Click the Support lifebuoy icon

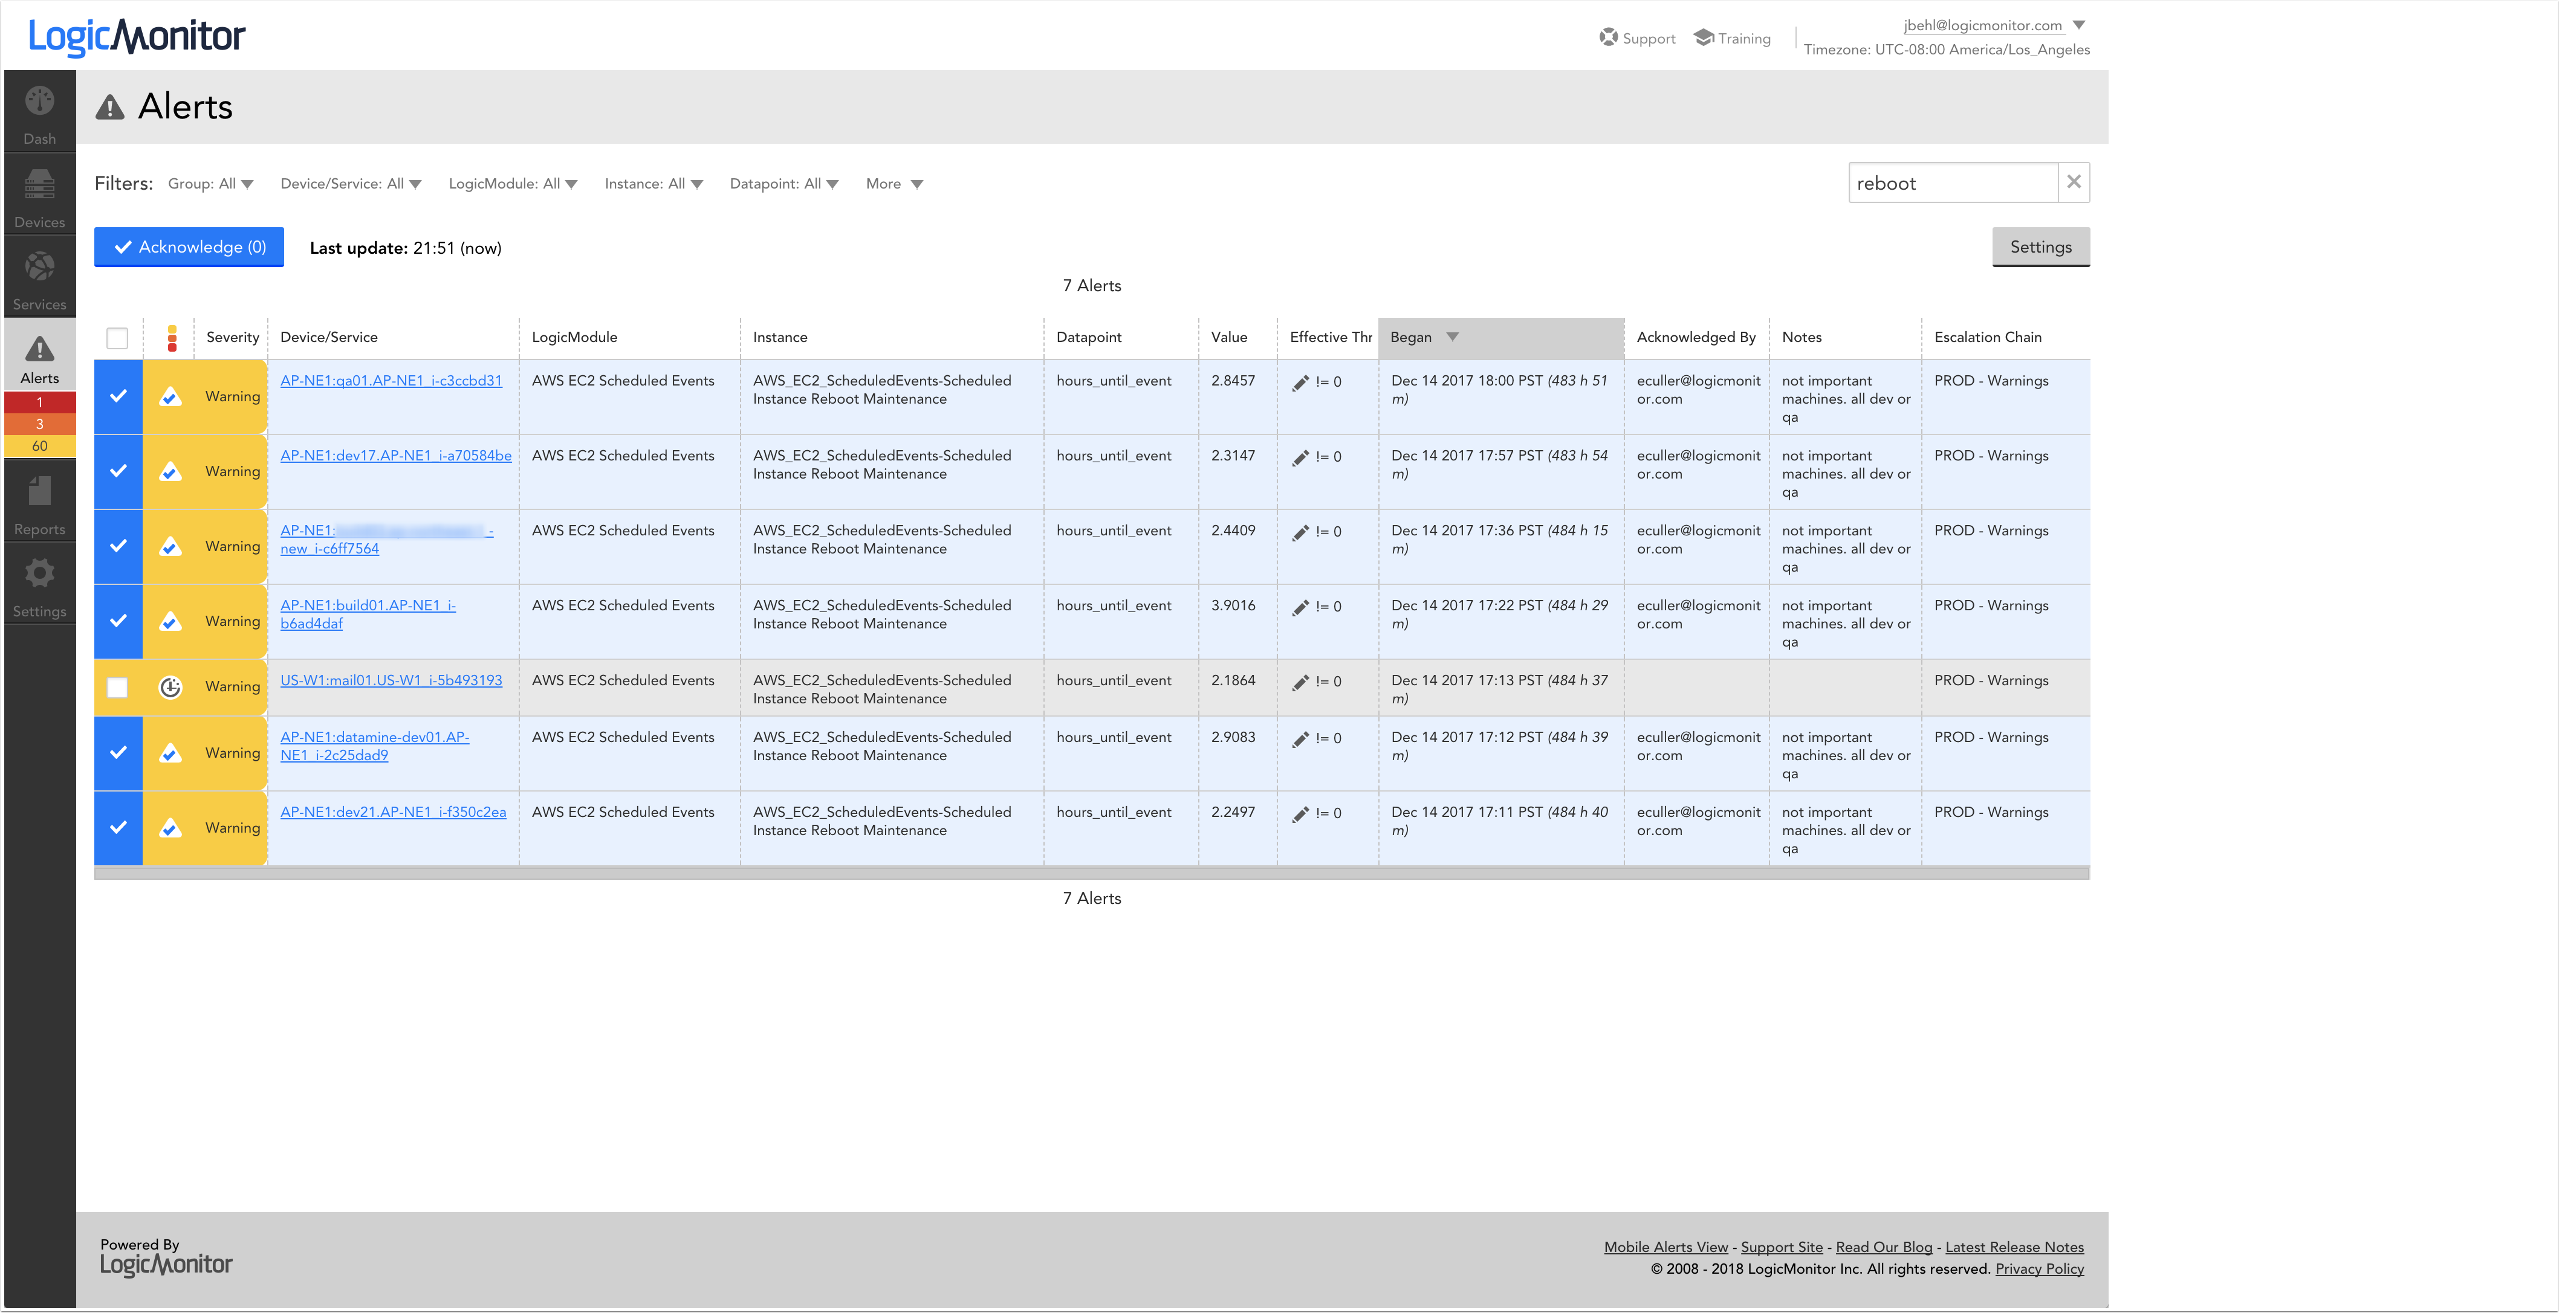[1608, 37]
